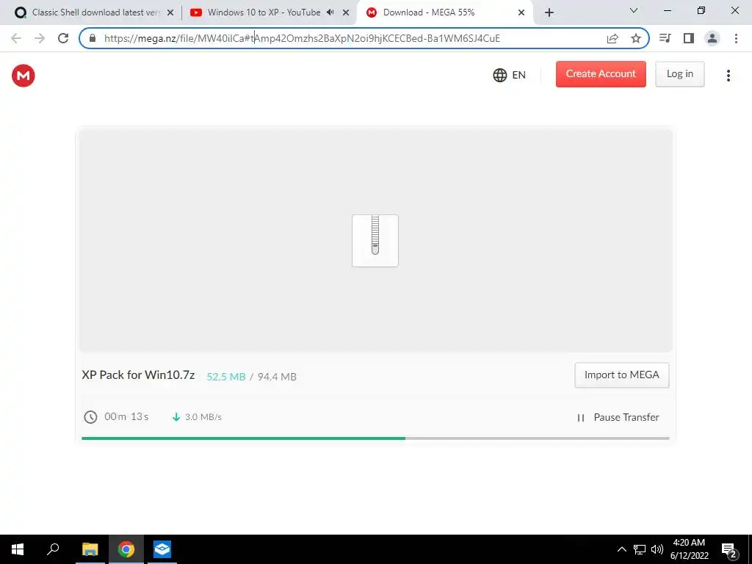The image size is (752, 564).
Task: Click Import to MEGA button
Action: coord(621,375)
